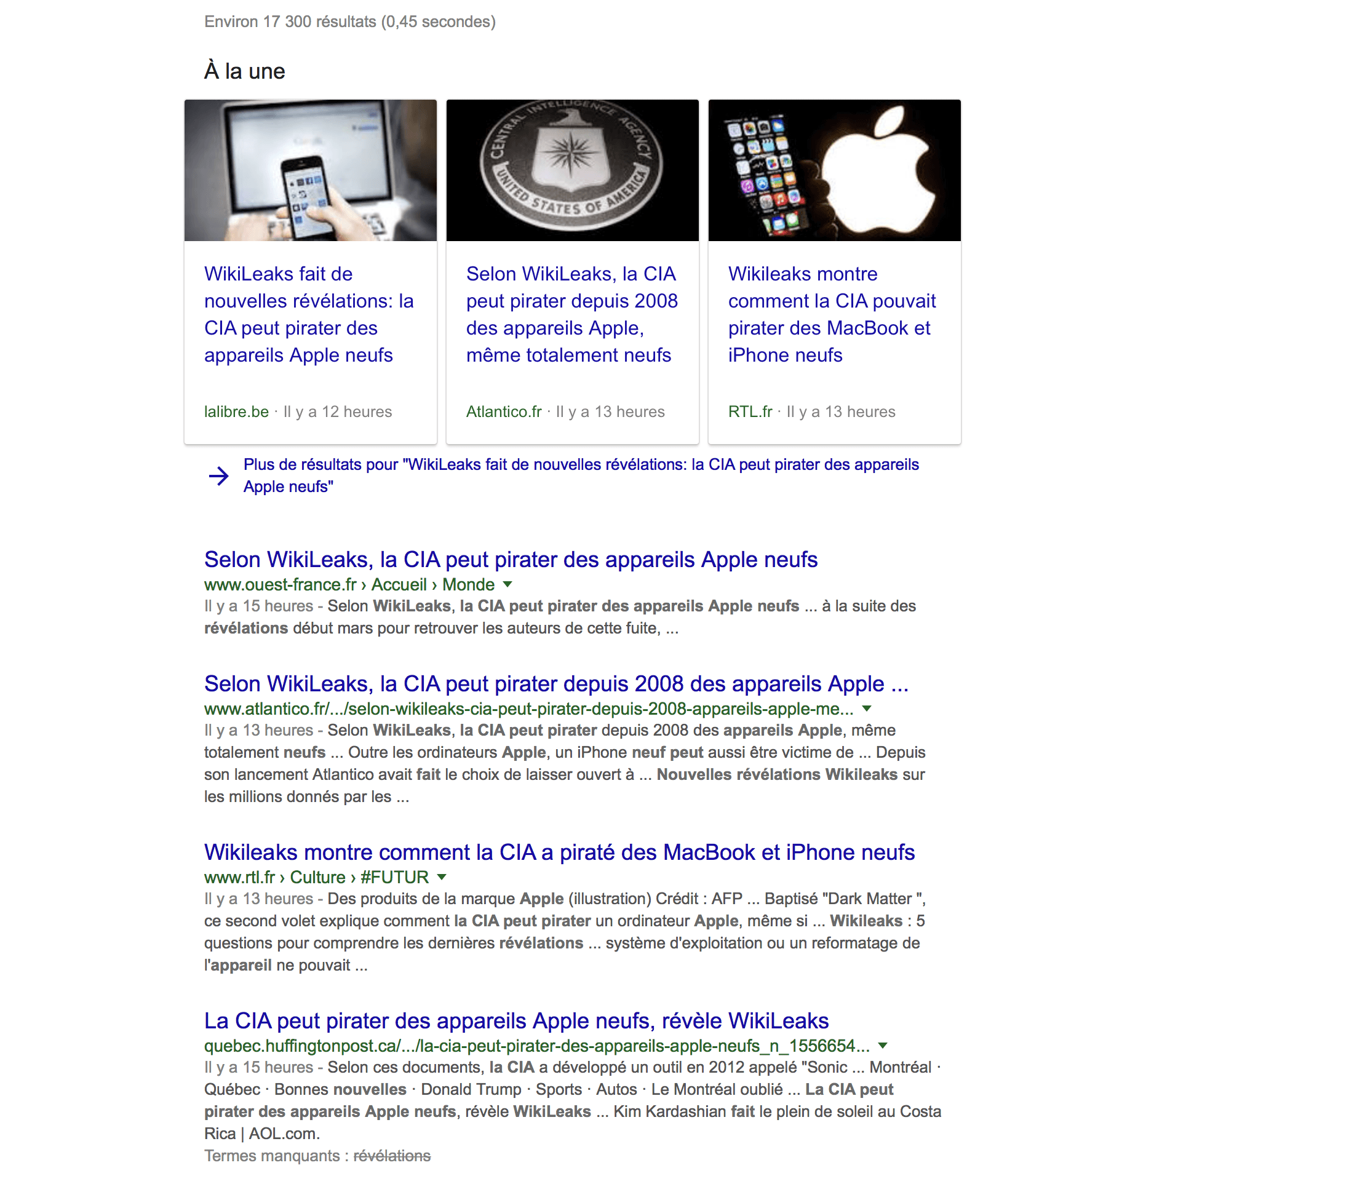Open Huffington Post result 'révèle WikiLeaks'
This screenshot has width=1357, height=1192.
[x=517, y=1021]
